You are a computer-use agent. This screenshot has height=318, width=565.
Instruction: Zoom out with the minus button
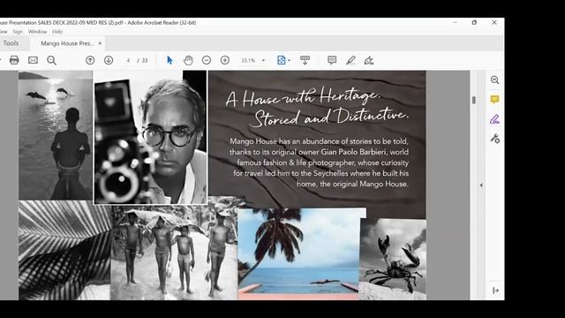pyautogui.click(x=207, y=60)
